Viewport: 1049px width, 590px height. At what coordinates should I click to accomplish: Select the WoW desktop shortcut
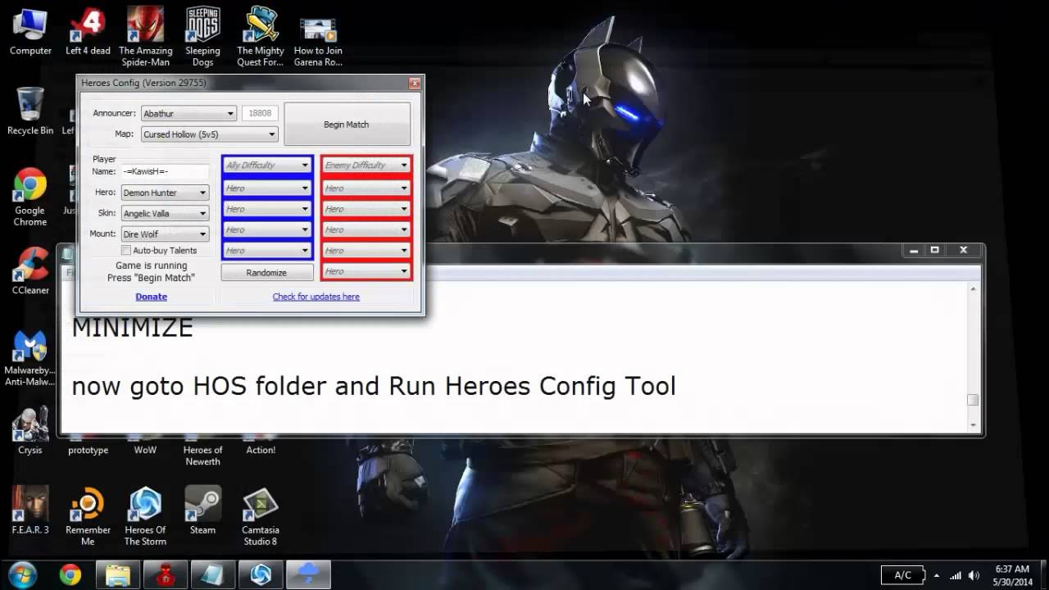[x=145, y=450]
